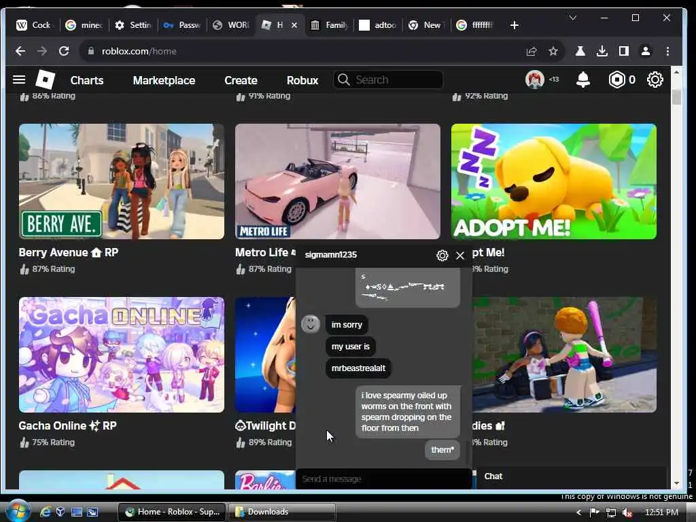The image size is (696, 522).
Task: Close the sigmamn1235 chat window
Action: 460,256
